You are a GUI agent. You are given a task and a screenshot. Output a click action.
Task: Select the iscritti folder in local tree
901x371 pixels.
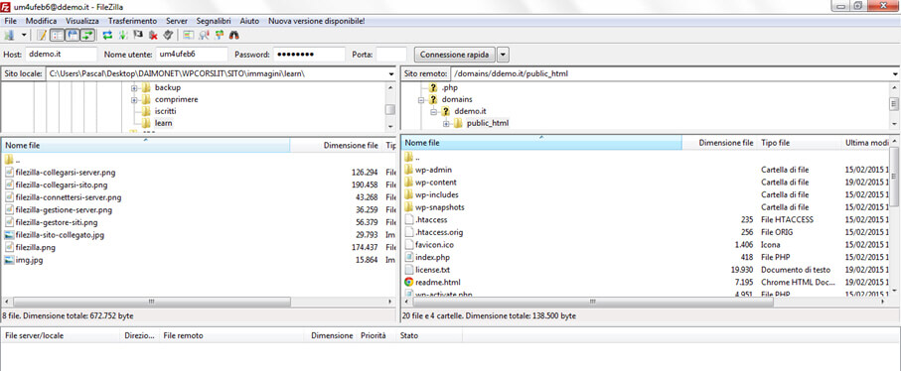(x=166, y=111)
